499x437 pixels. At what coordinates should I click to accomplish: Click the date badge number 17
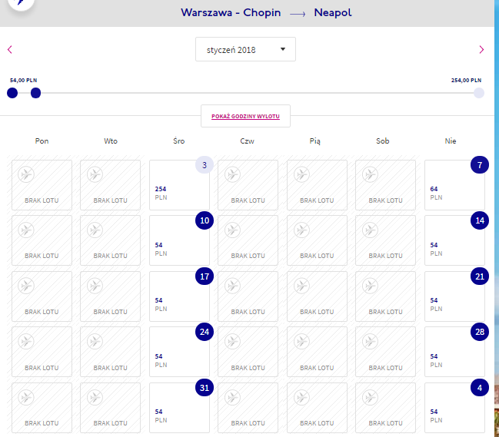pos(205,276)
